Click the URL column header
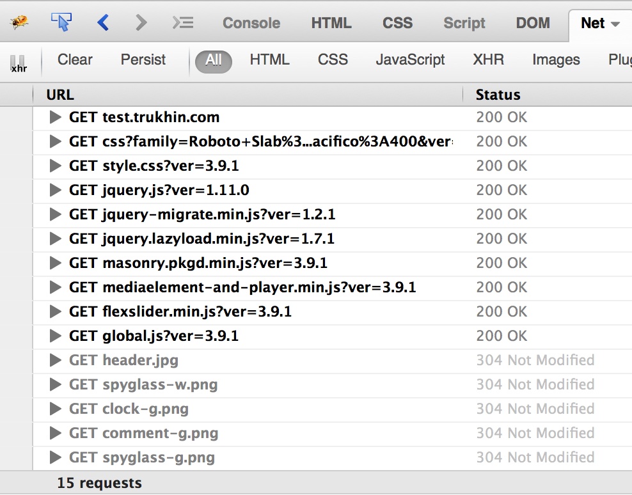The image size is (632, 495). tap(60, 95)
